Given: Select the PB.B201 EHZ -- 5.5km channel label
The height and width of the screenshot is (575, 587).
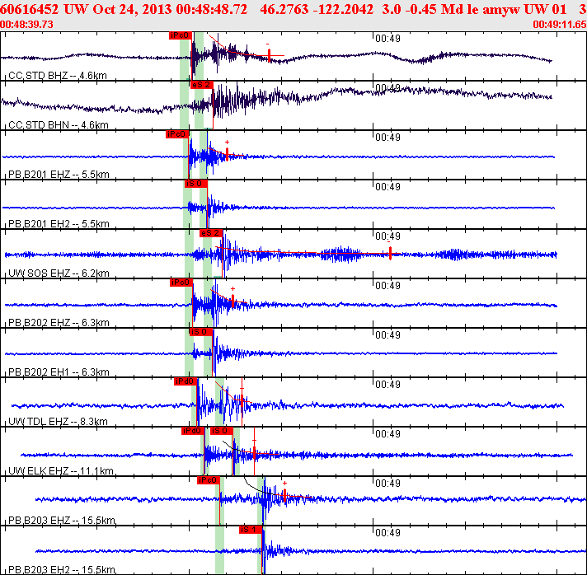Looking at the screenshot, I should tap(58, 175).
